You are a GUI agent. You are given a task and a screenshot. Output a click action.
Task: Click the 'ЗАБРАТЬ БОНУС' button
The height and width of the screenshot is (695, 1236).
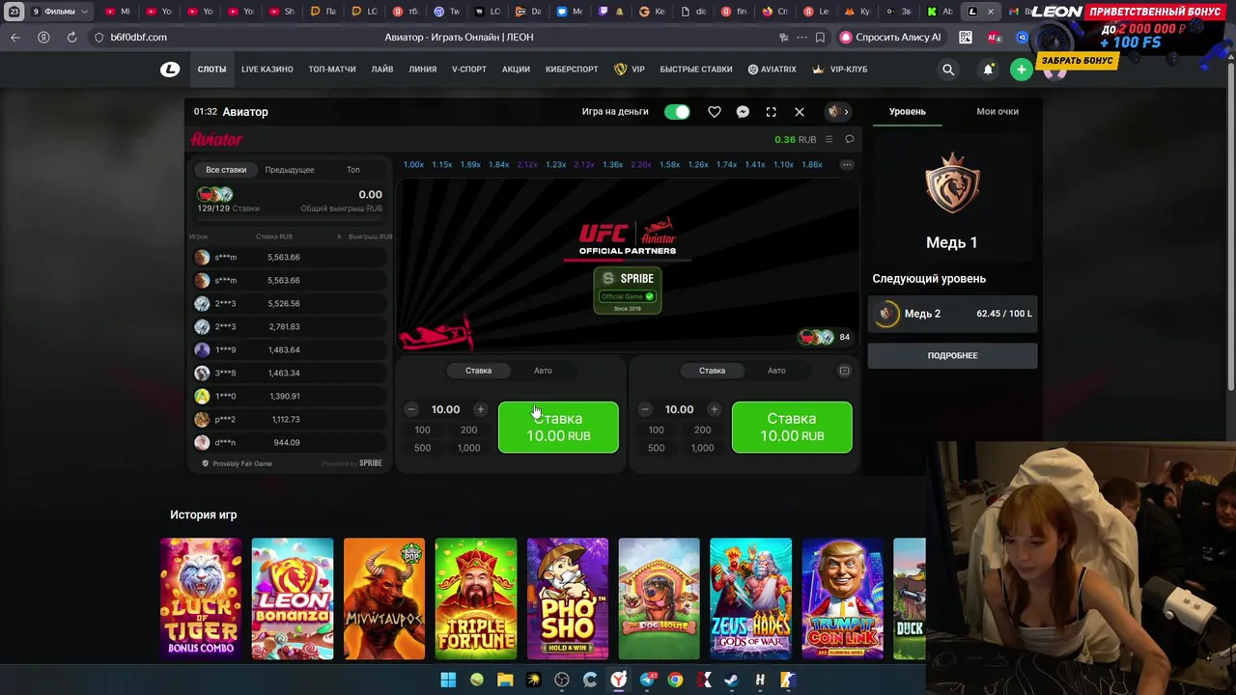(1078, 60)
